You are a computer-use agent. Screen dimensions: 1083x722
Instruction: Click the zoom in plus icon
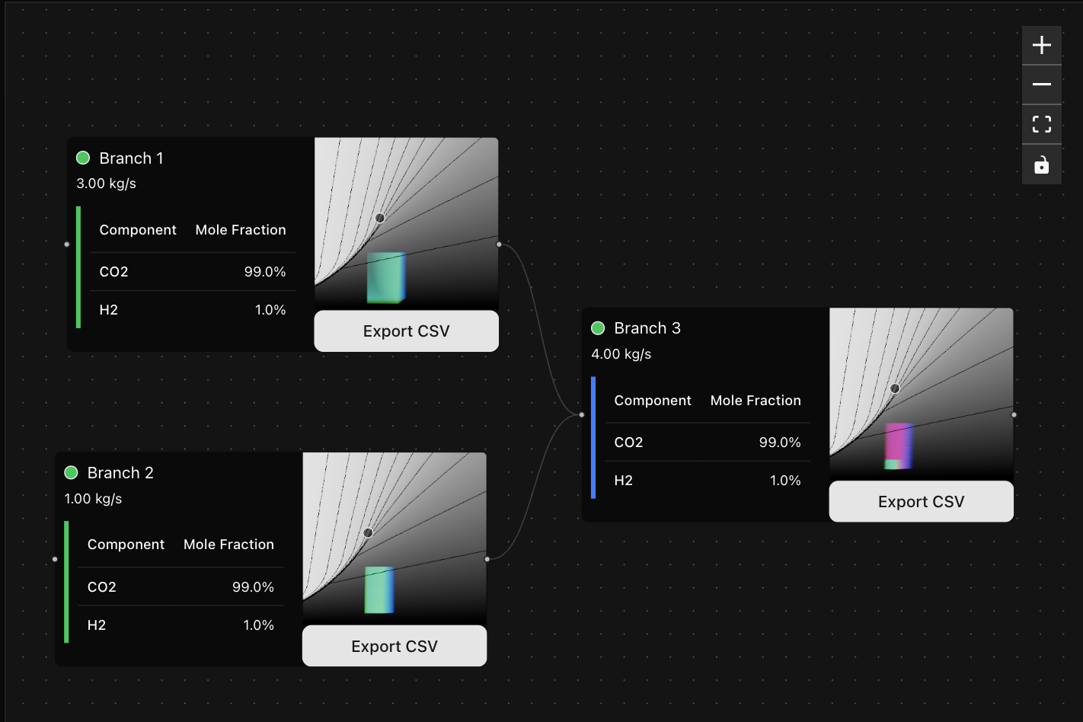1041,46
